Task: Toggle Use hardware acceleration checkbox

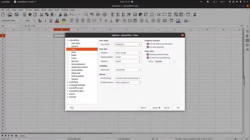Action: coord(148,44)
